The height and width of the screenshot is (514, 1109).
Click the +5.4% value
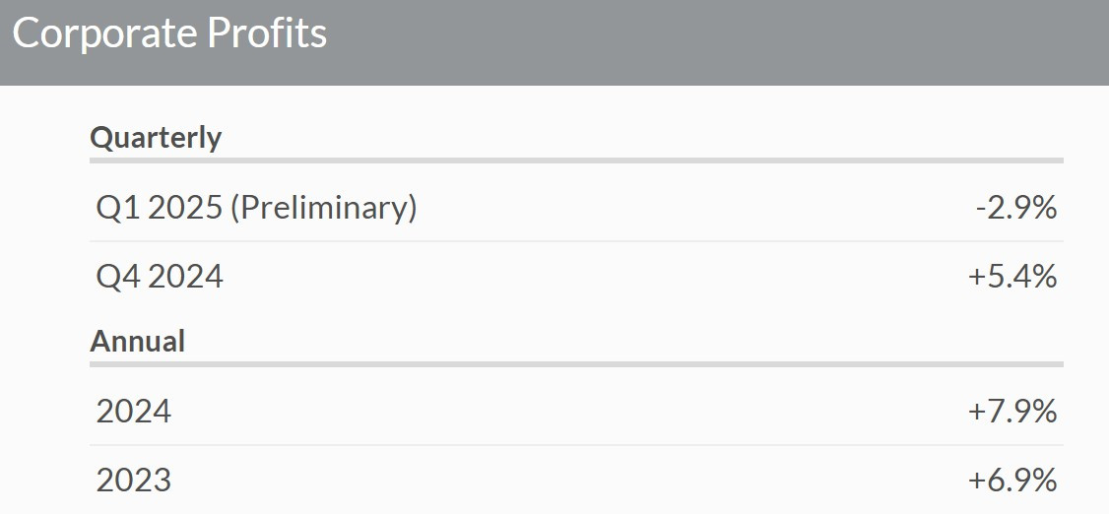pyautogui.click(x=1012, y=276)
